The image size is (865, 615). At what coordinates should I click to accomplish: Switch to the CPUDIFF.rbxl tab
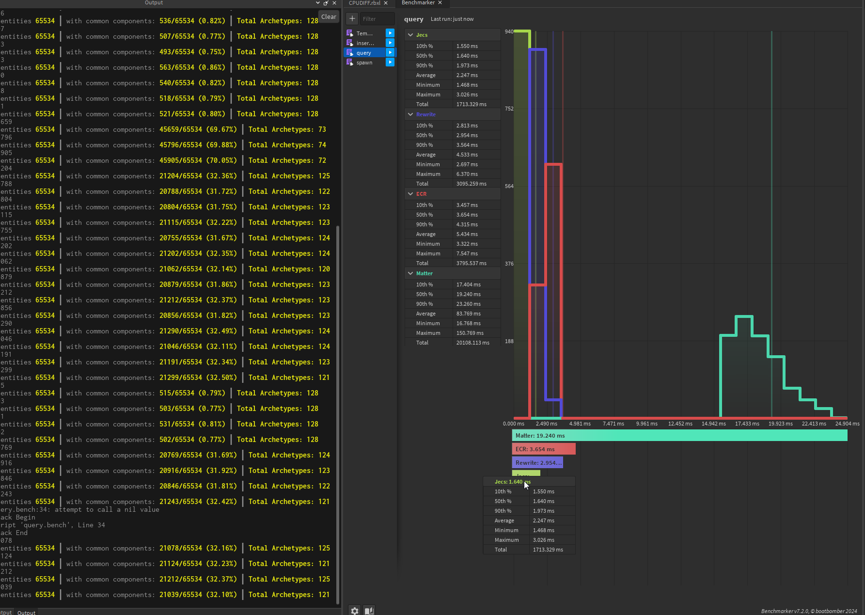coord(364,3)
